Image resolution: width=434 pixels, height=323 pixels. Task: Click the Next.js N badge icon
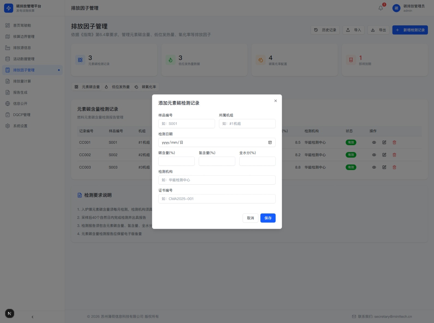[x=10, y=313]
